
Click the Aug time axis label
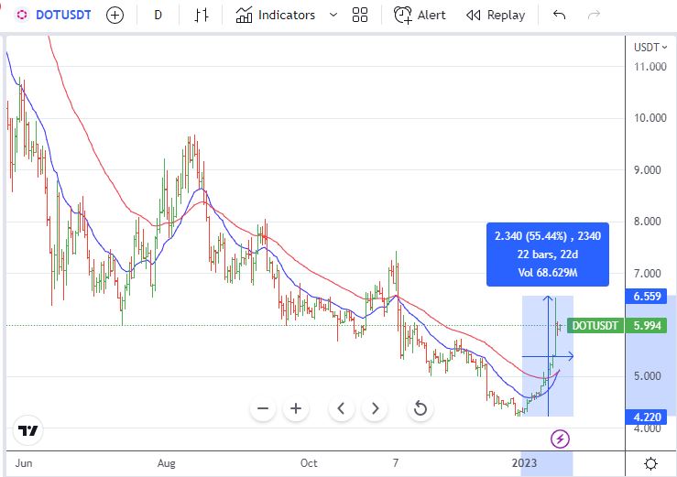[x=166, y=463]
